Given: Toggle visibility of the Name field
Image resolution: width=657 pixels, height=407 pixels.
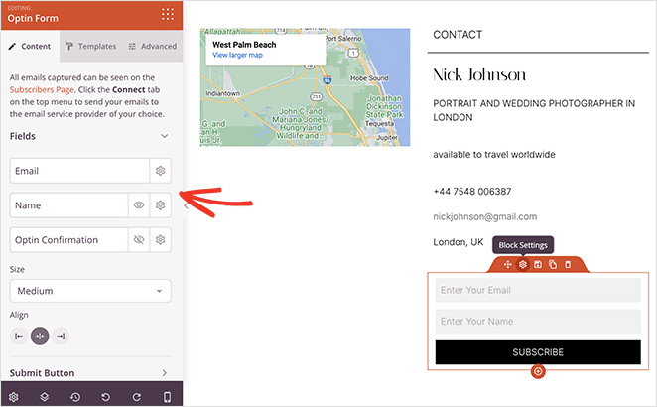Looking at the screenshot, I should pyautogui.click(x=140, y=205).
